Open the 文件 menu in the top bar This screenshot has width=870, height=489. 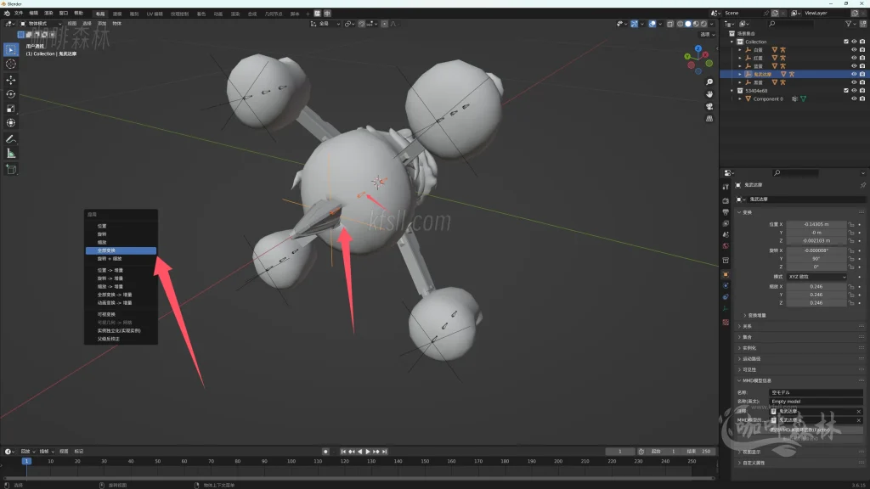tap(19, 14)
